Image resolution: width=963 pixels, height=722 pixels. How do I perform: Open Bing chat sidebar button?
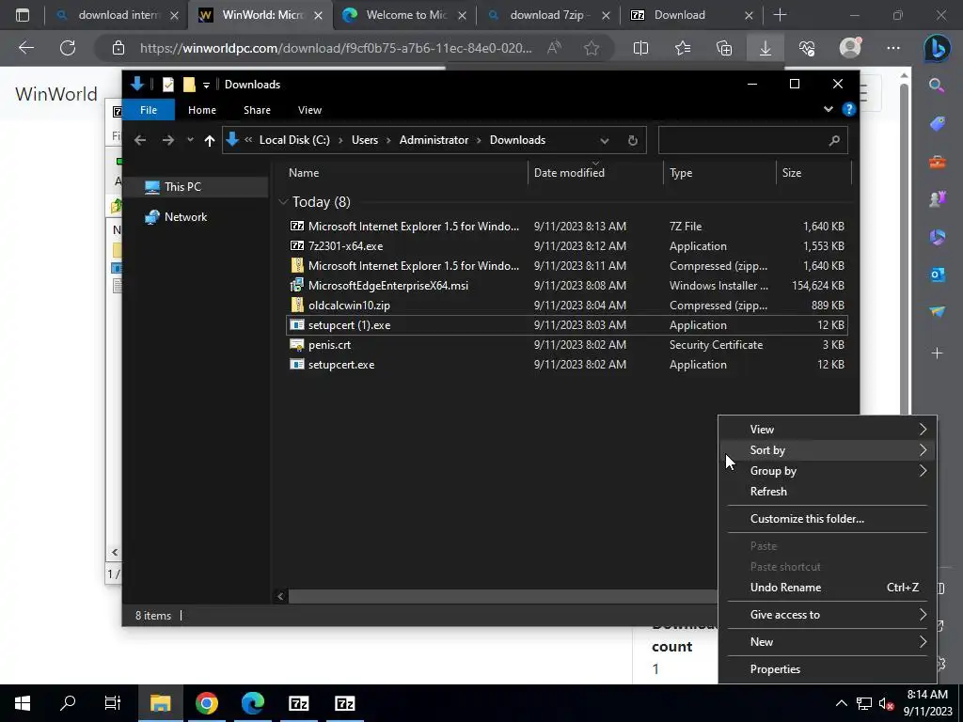(938, 49)
